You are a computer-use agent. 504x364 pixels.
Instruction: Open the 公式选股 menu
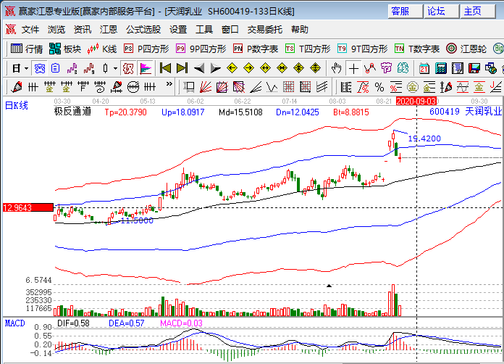[x=143, y=30]
